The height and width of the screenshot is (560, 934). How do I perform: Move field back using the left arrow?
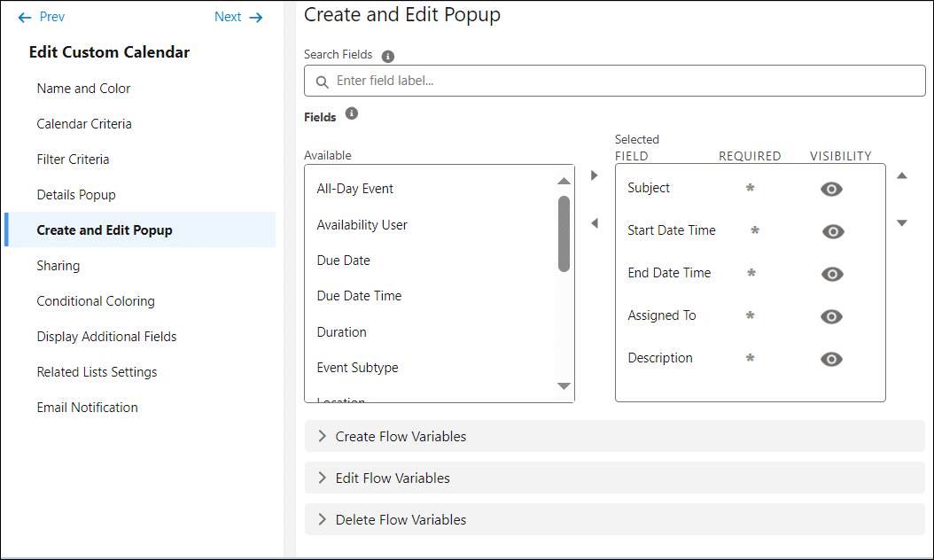[594, 223]
